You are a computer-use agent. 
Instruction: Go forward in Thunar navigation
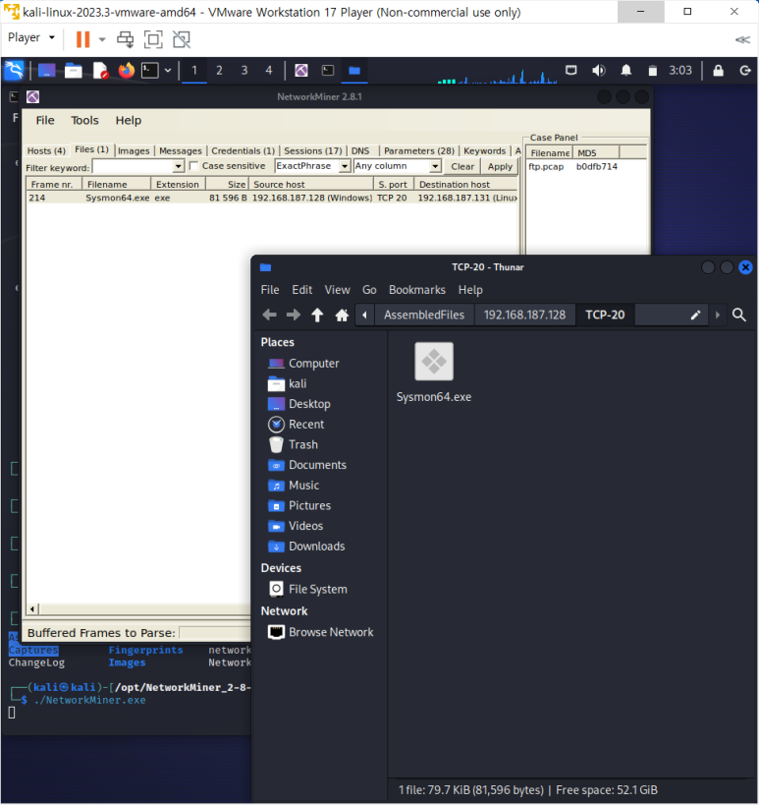(x=294, y=315)
